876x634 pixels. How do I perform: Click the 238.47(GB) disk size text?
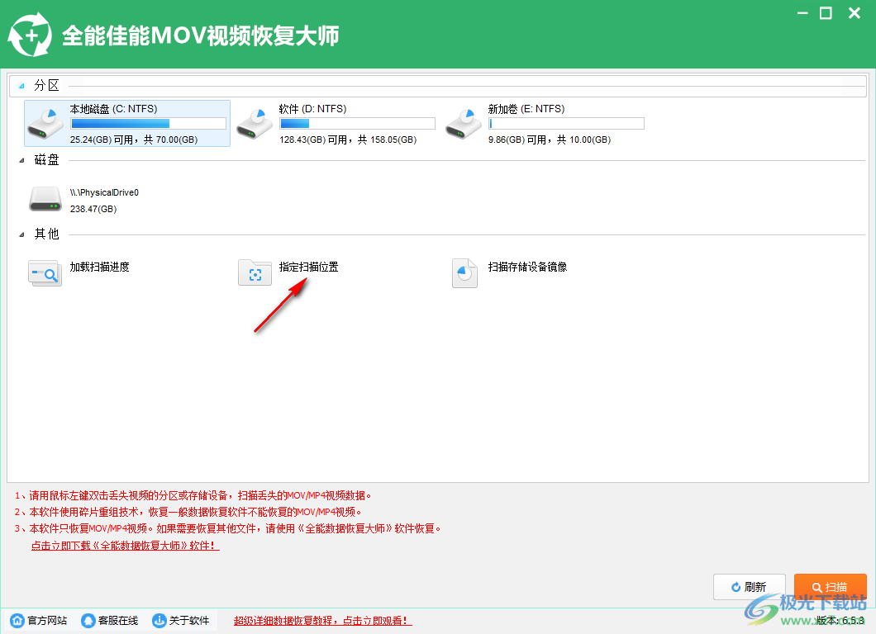(x=93, y=209)
